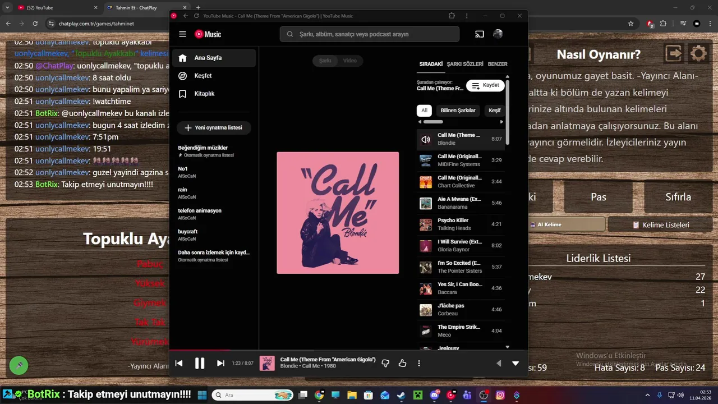Click the ChatPlay logout exit icon
The height and width of the screenshot is (404, 718).
[x=674, y=54]
